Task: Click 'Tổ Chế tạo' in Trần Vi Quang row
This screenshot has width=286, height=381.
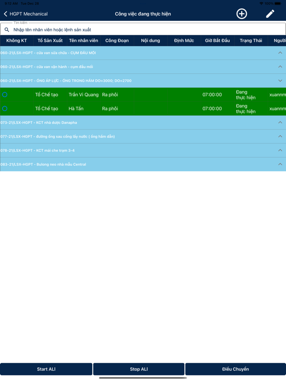Action: point(47,95)
